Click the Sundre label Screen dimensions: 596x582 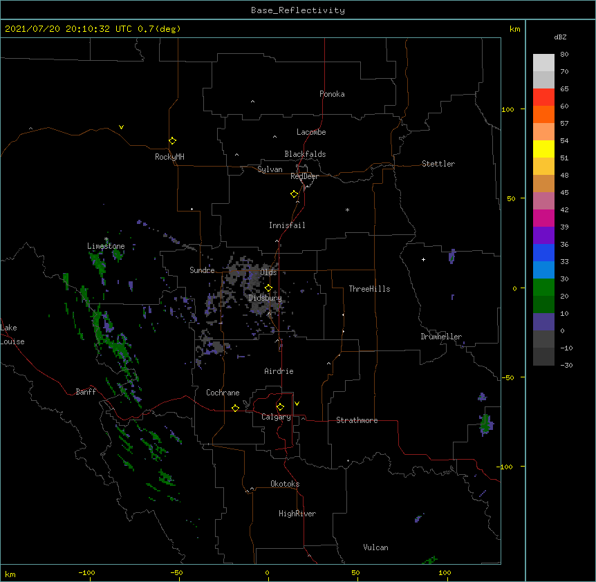pos(202,270)
